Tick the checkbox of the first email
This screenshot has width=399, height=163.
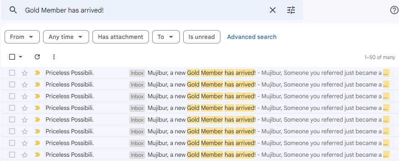point(12,73)
